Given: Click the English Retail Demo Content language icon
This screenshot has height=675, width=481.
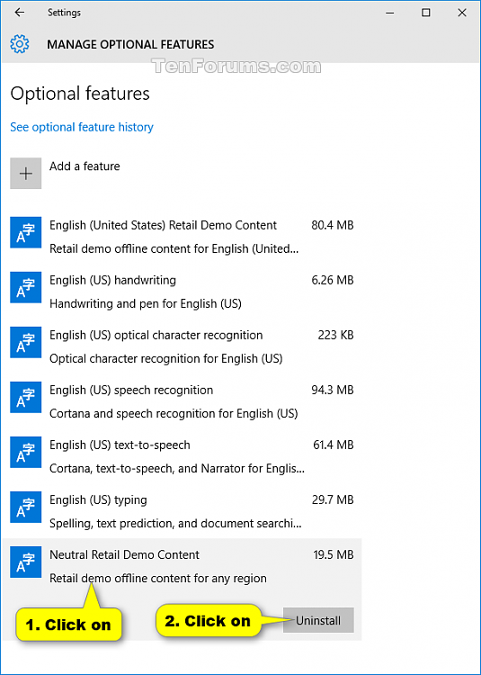Looking at the screenshot, I should tap(26, 232).
